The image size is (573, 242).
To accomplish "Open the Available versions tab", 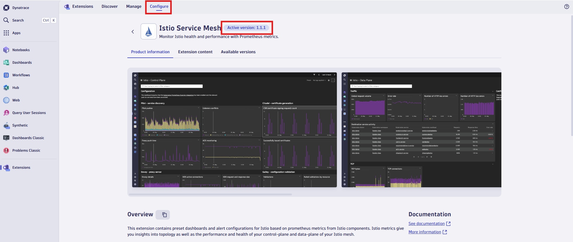I will tap(238, 52).
